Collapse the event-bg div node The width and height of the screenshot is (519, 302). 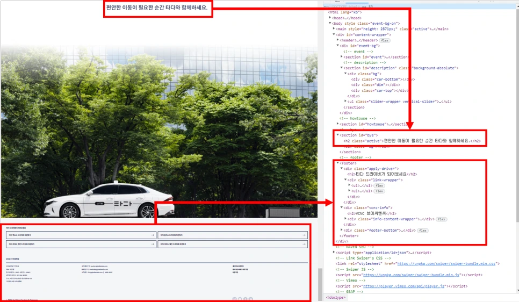coord(337,46)
